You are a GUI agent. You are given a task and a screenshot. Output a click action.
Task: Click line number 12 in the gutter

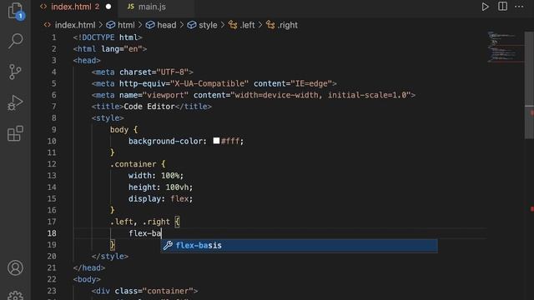[52, 164]
